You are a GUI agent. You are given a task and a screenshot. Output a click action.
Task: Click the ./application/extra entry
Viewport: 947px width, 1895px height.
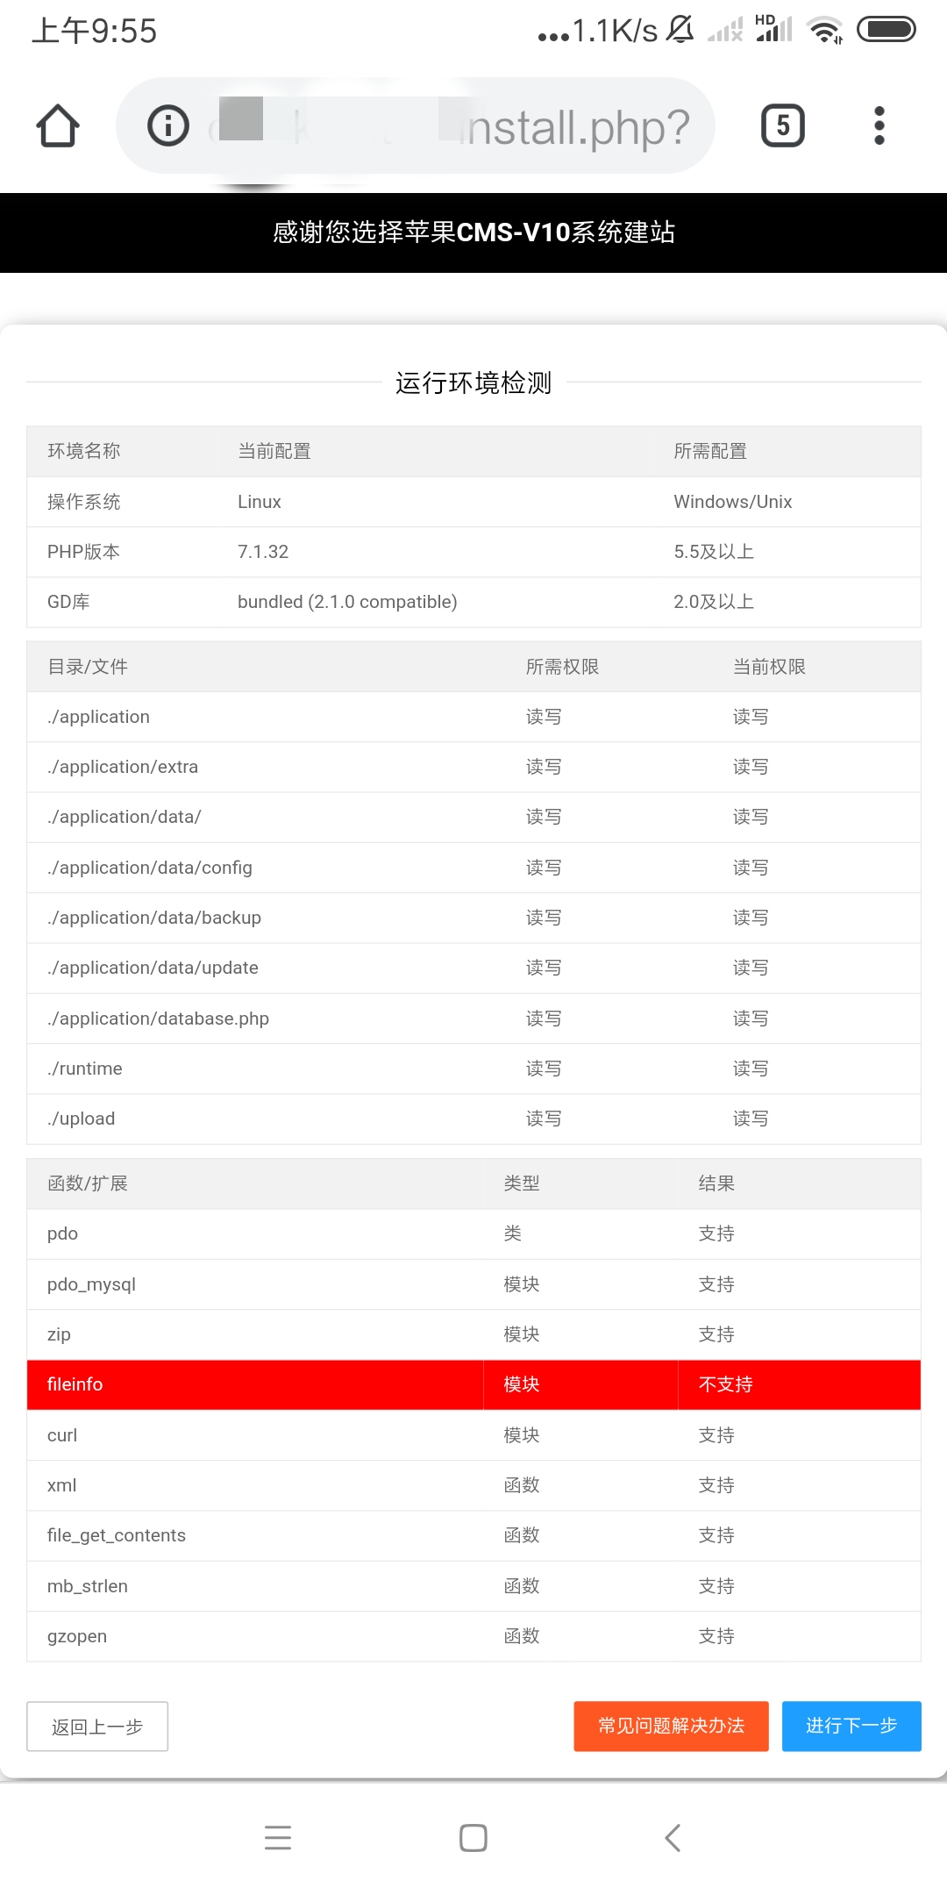click(x=123, y=767)
